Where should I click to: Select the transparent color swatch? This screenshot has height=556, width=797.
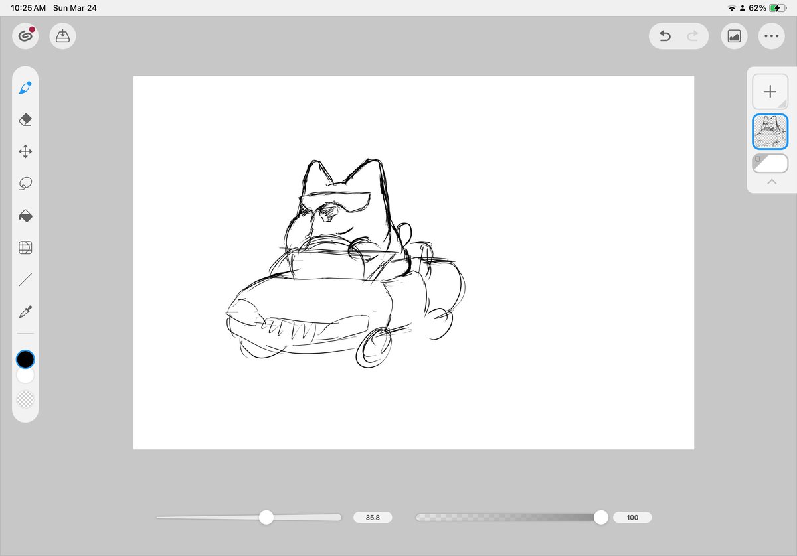coord(25,399)
